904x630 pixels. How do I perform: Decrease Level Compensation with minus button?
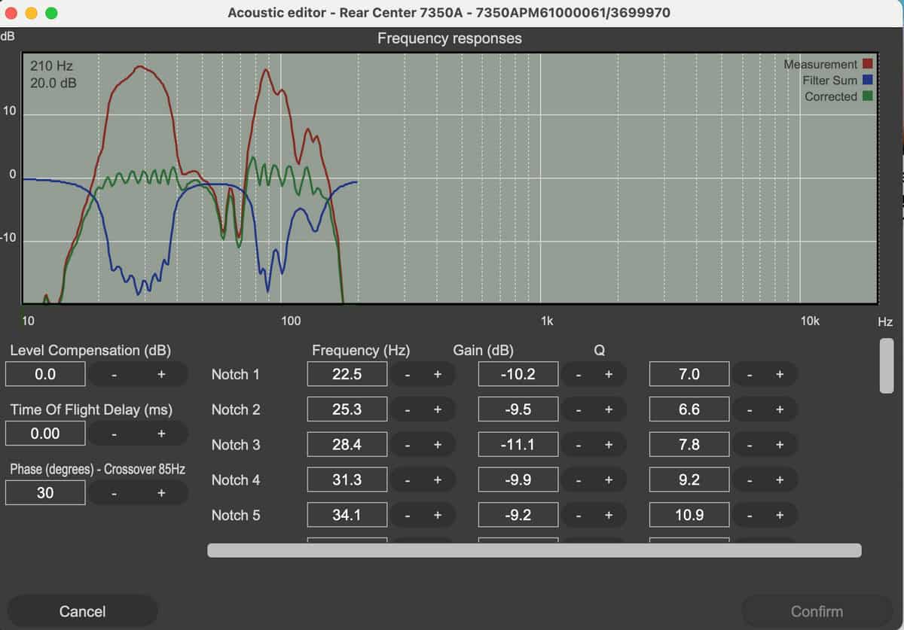pyautogui.click(x=114, y=374)
